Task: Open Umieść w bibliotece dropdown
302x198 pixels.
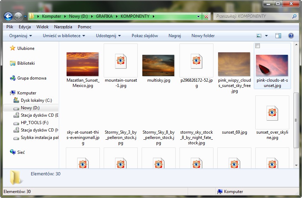Action: 64,36
